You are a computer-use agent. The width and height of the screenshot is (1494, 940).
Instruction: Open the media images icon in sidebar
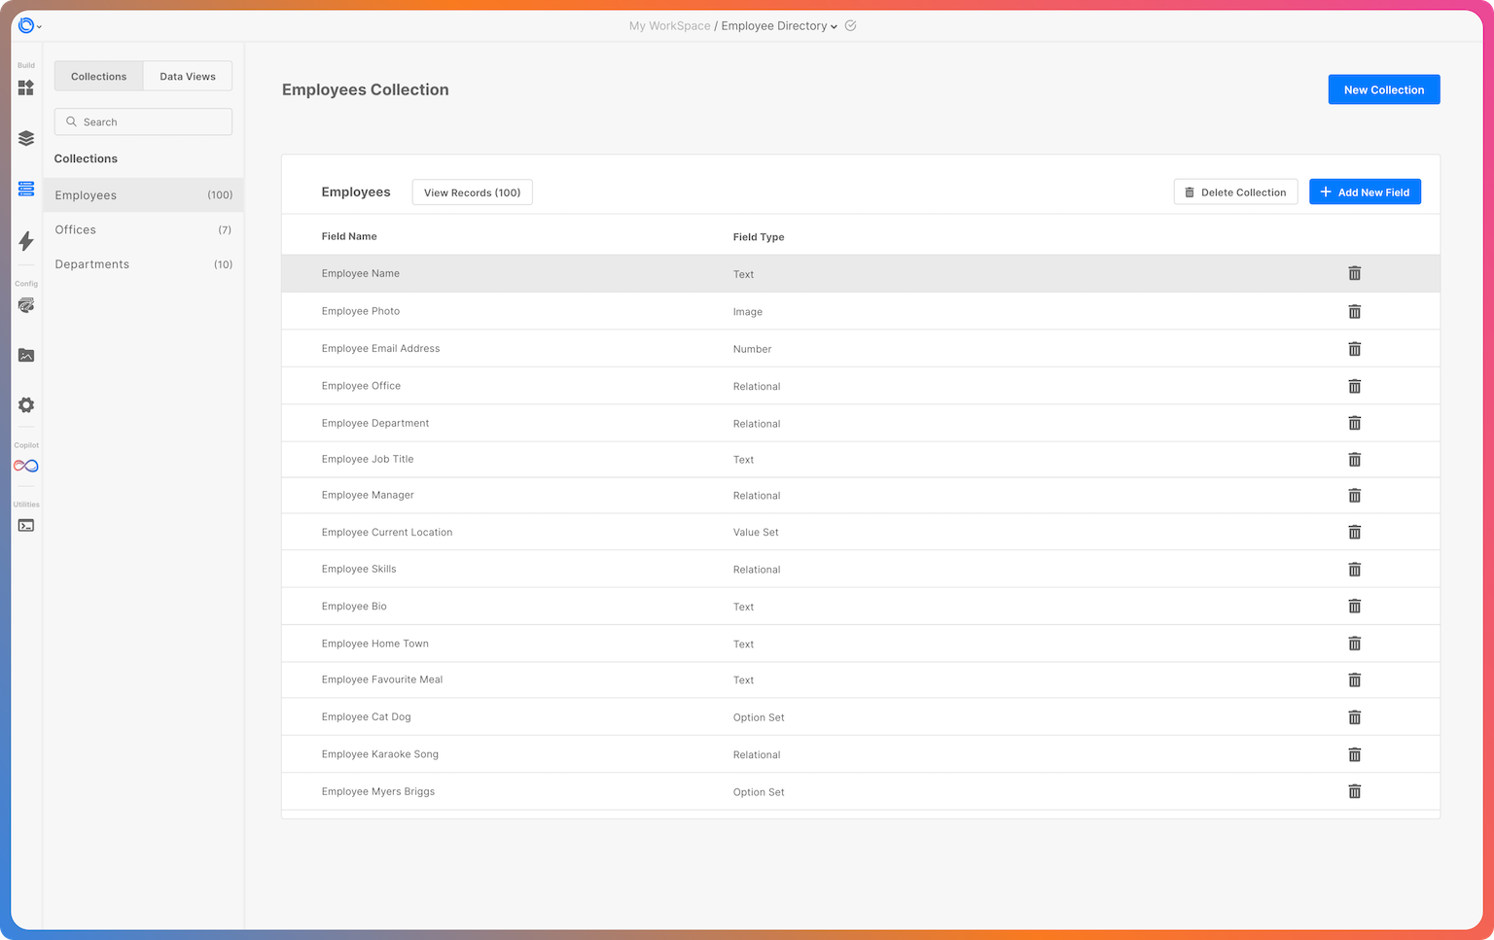pyautogui.click(x=26, y=355)
